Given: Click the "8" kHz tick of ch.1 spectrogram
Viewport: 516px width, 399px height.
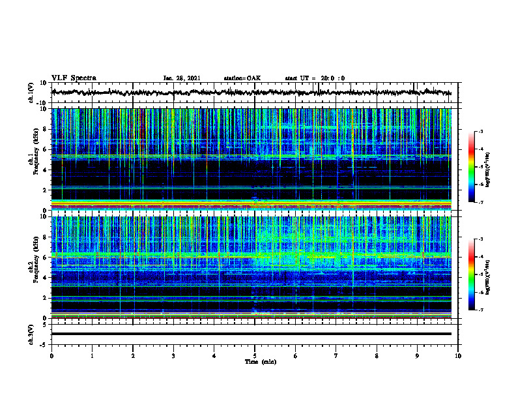Looking at the screenshot, I should [x=45, y=129].
